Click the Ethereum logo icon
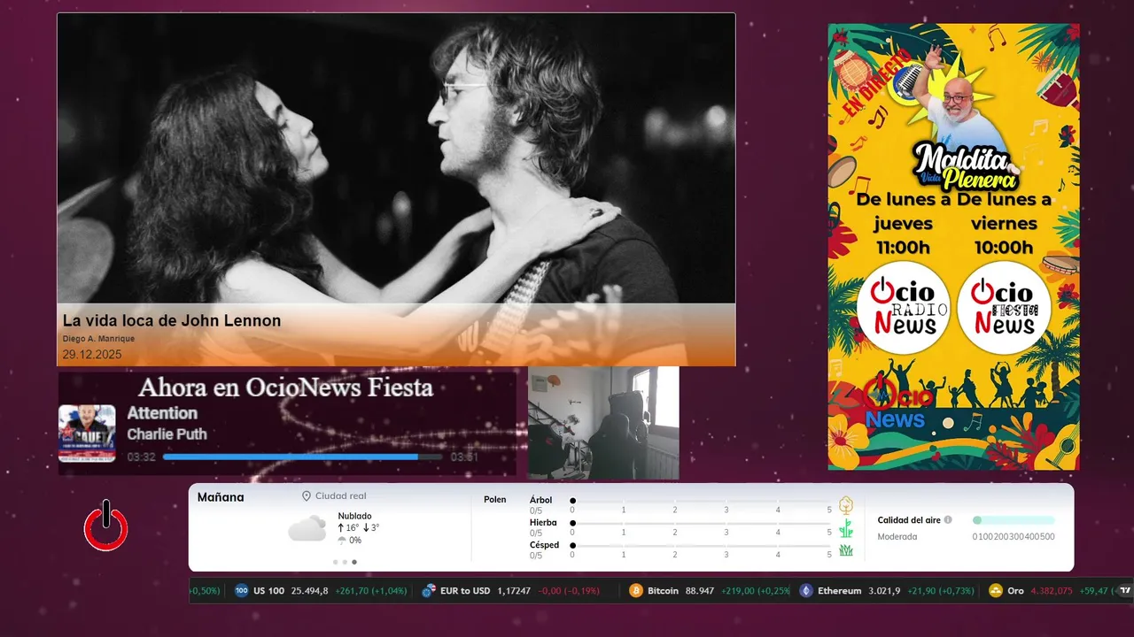Screen dimensions: 1134x637 pyautogui.click(x=806, y=591)
